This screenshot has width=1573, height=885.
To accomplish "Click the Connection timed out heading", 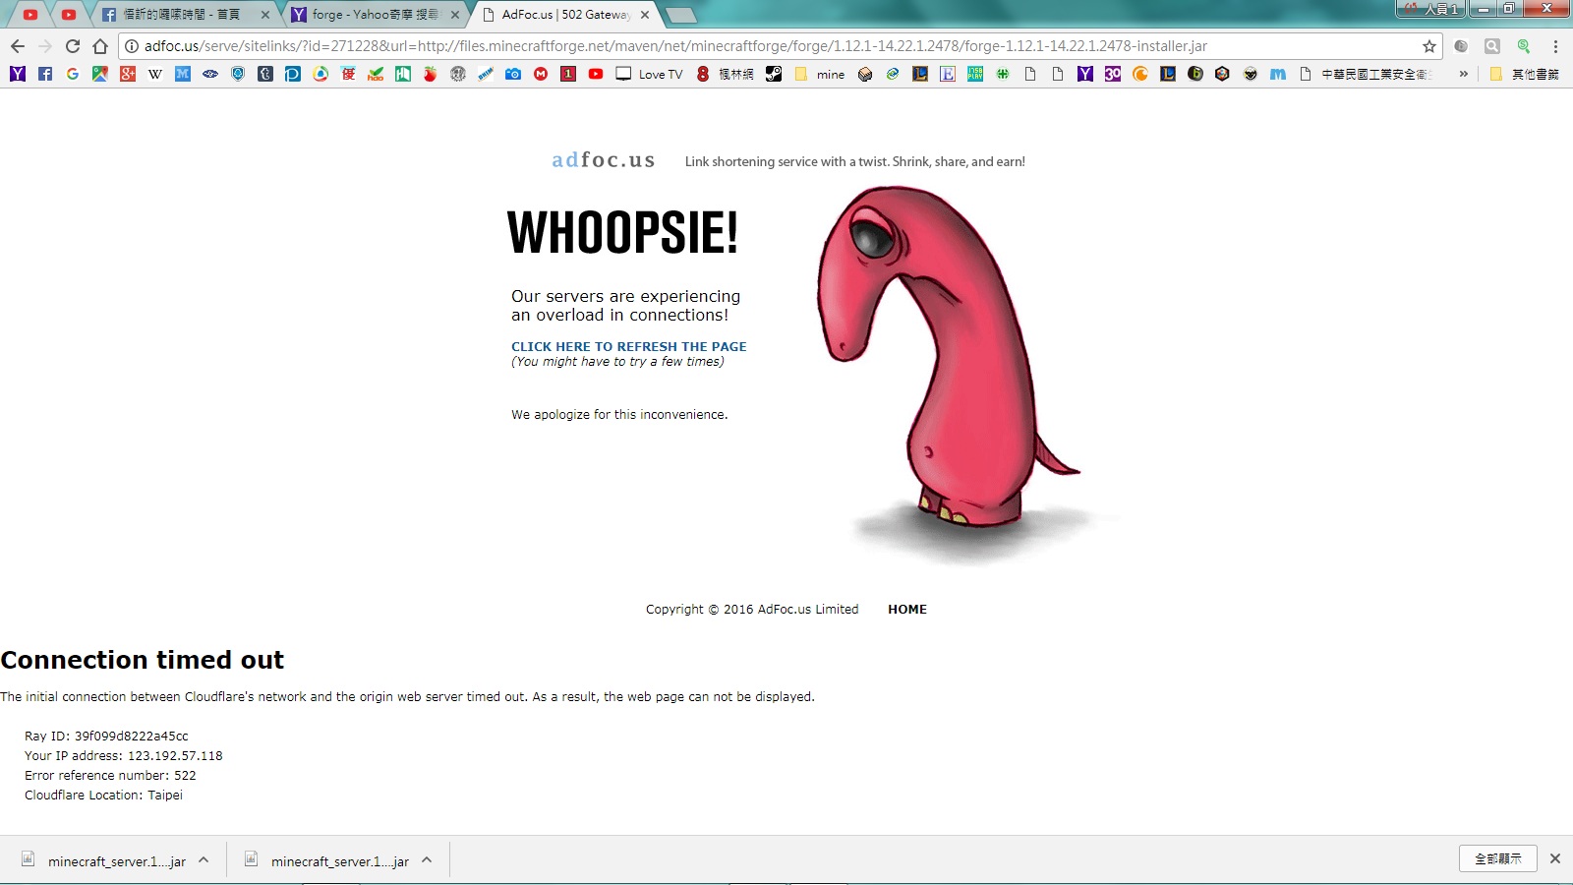I will 143,660.
